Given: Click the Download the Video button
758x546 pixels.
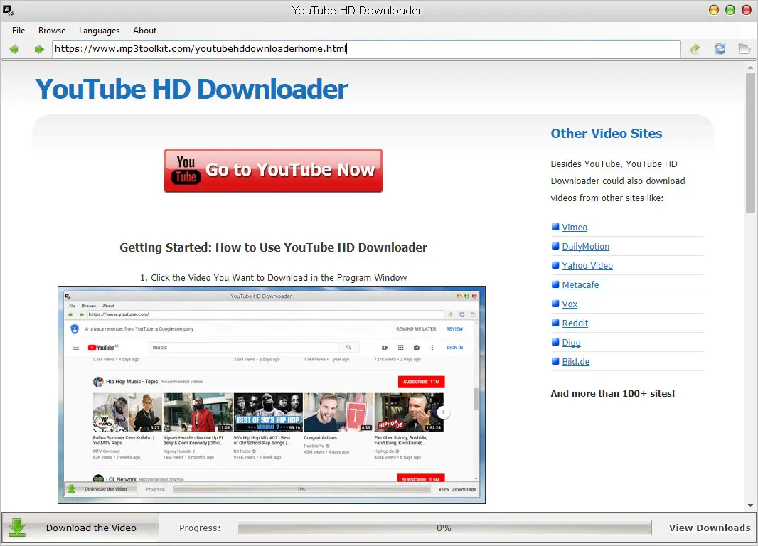Looking at the screenshot, I should (x=80, y=528).
